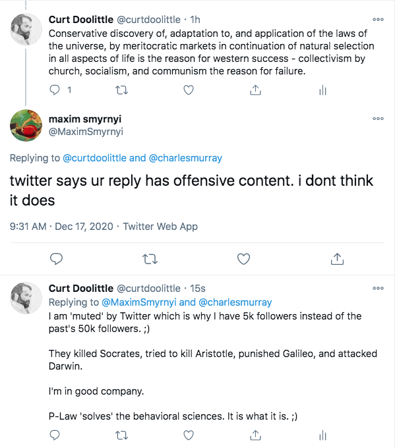
Task: Open maxim smyrnyi's profile picture
Action: tap(27, 125)
